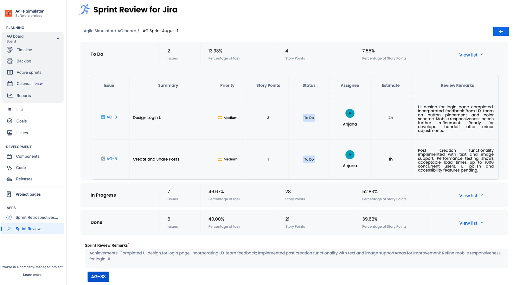Viewport: 525px width, 285px height.
Task: Click the Project pages document icon
Action: (x=9, y=194)
